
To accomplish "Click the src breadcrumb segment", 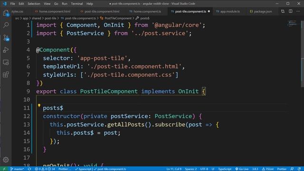I will pos(17,18).
